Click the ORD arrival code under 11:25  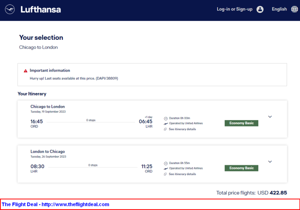pyautogui.click(x=149, y=171)
